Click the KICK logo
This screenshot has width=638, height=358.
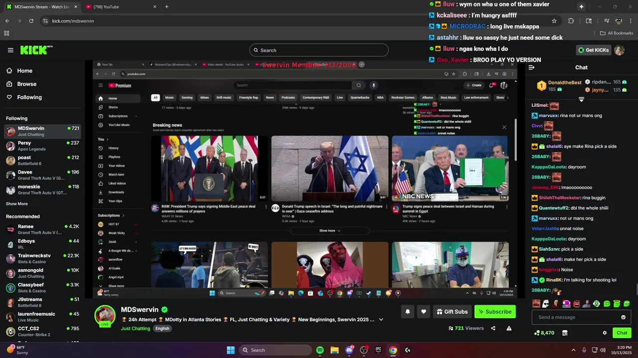(x=36, y=50)
